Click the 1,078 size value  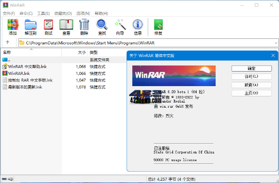[81, 87]
